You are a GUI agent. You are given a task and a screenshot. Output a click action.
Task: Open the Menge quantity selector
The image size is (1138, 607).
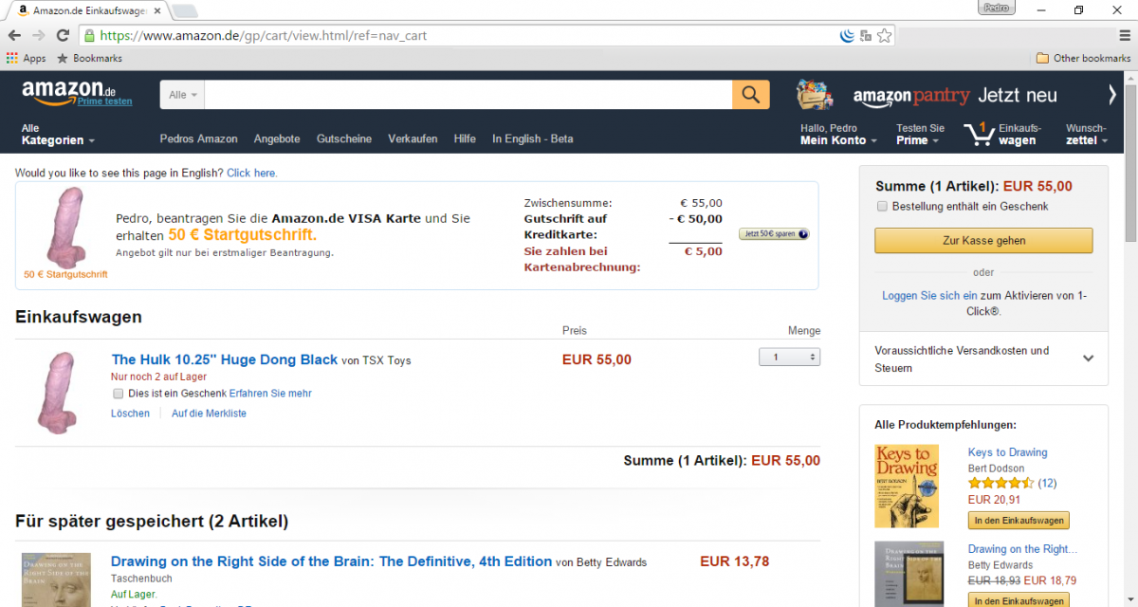tap(789, 356)
